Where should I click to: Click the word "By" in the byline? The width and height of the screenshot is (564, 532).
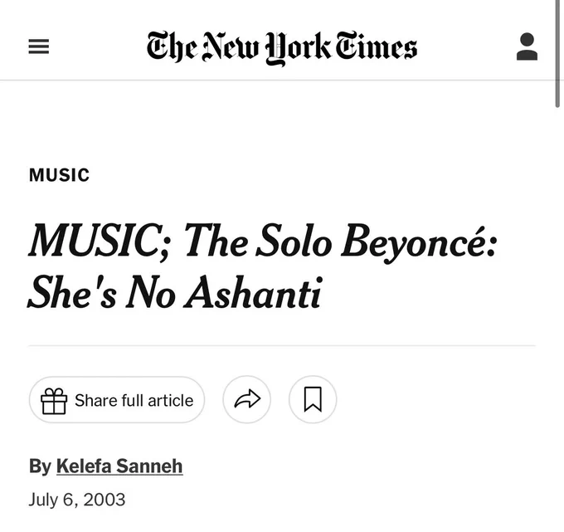point(41,466)
